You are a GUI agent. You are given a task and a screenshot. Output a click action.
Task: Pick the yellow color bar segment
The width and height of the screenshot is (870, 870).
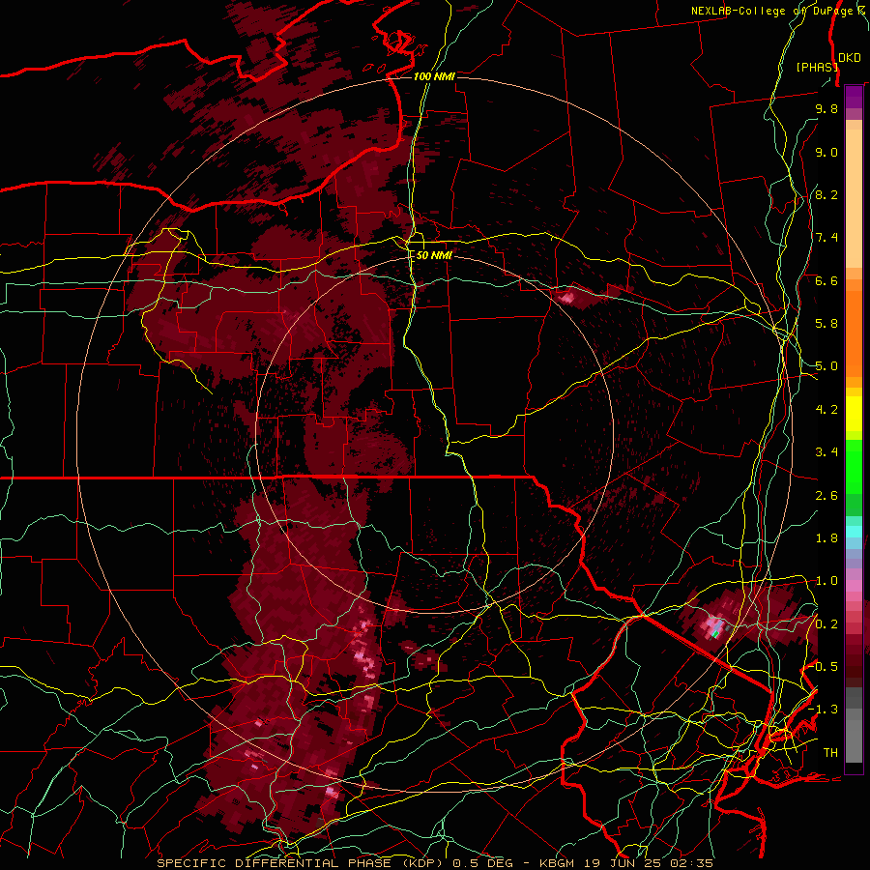pos(854,414)
